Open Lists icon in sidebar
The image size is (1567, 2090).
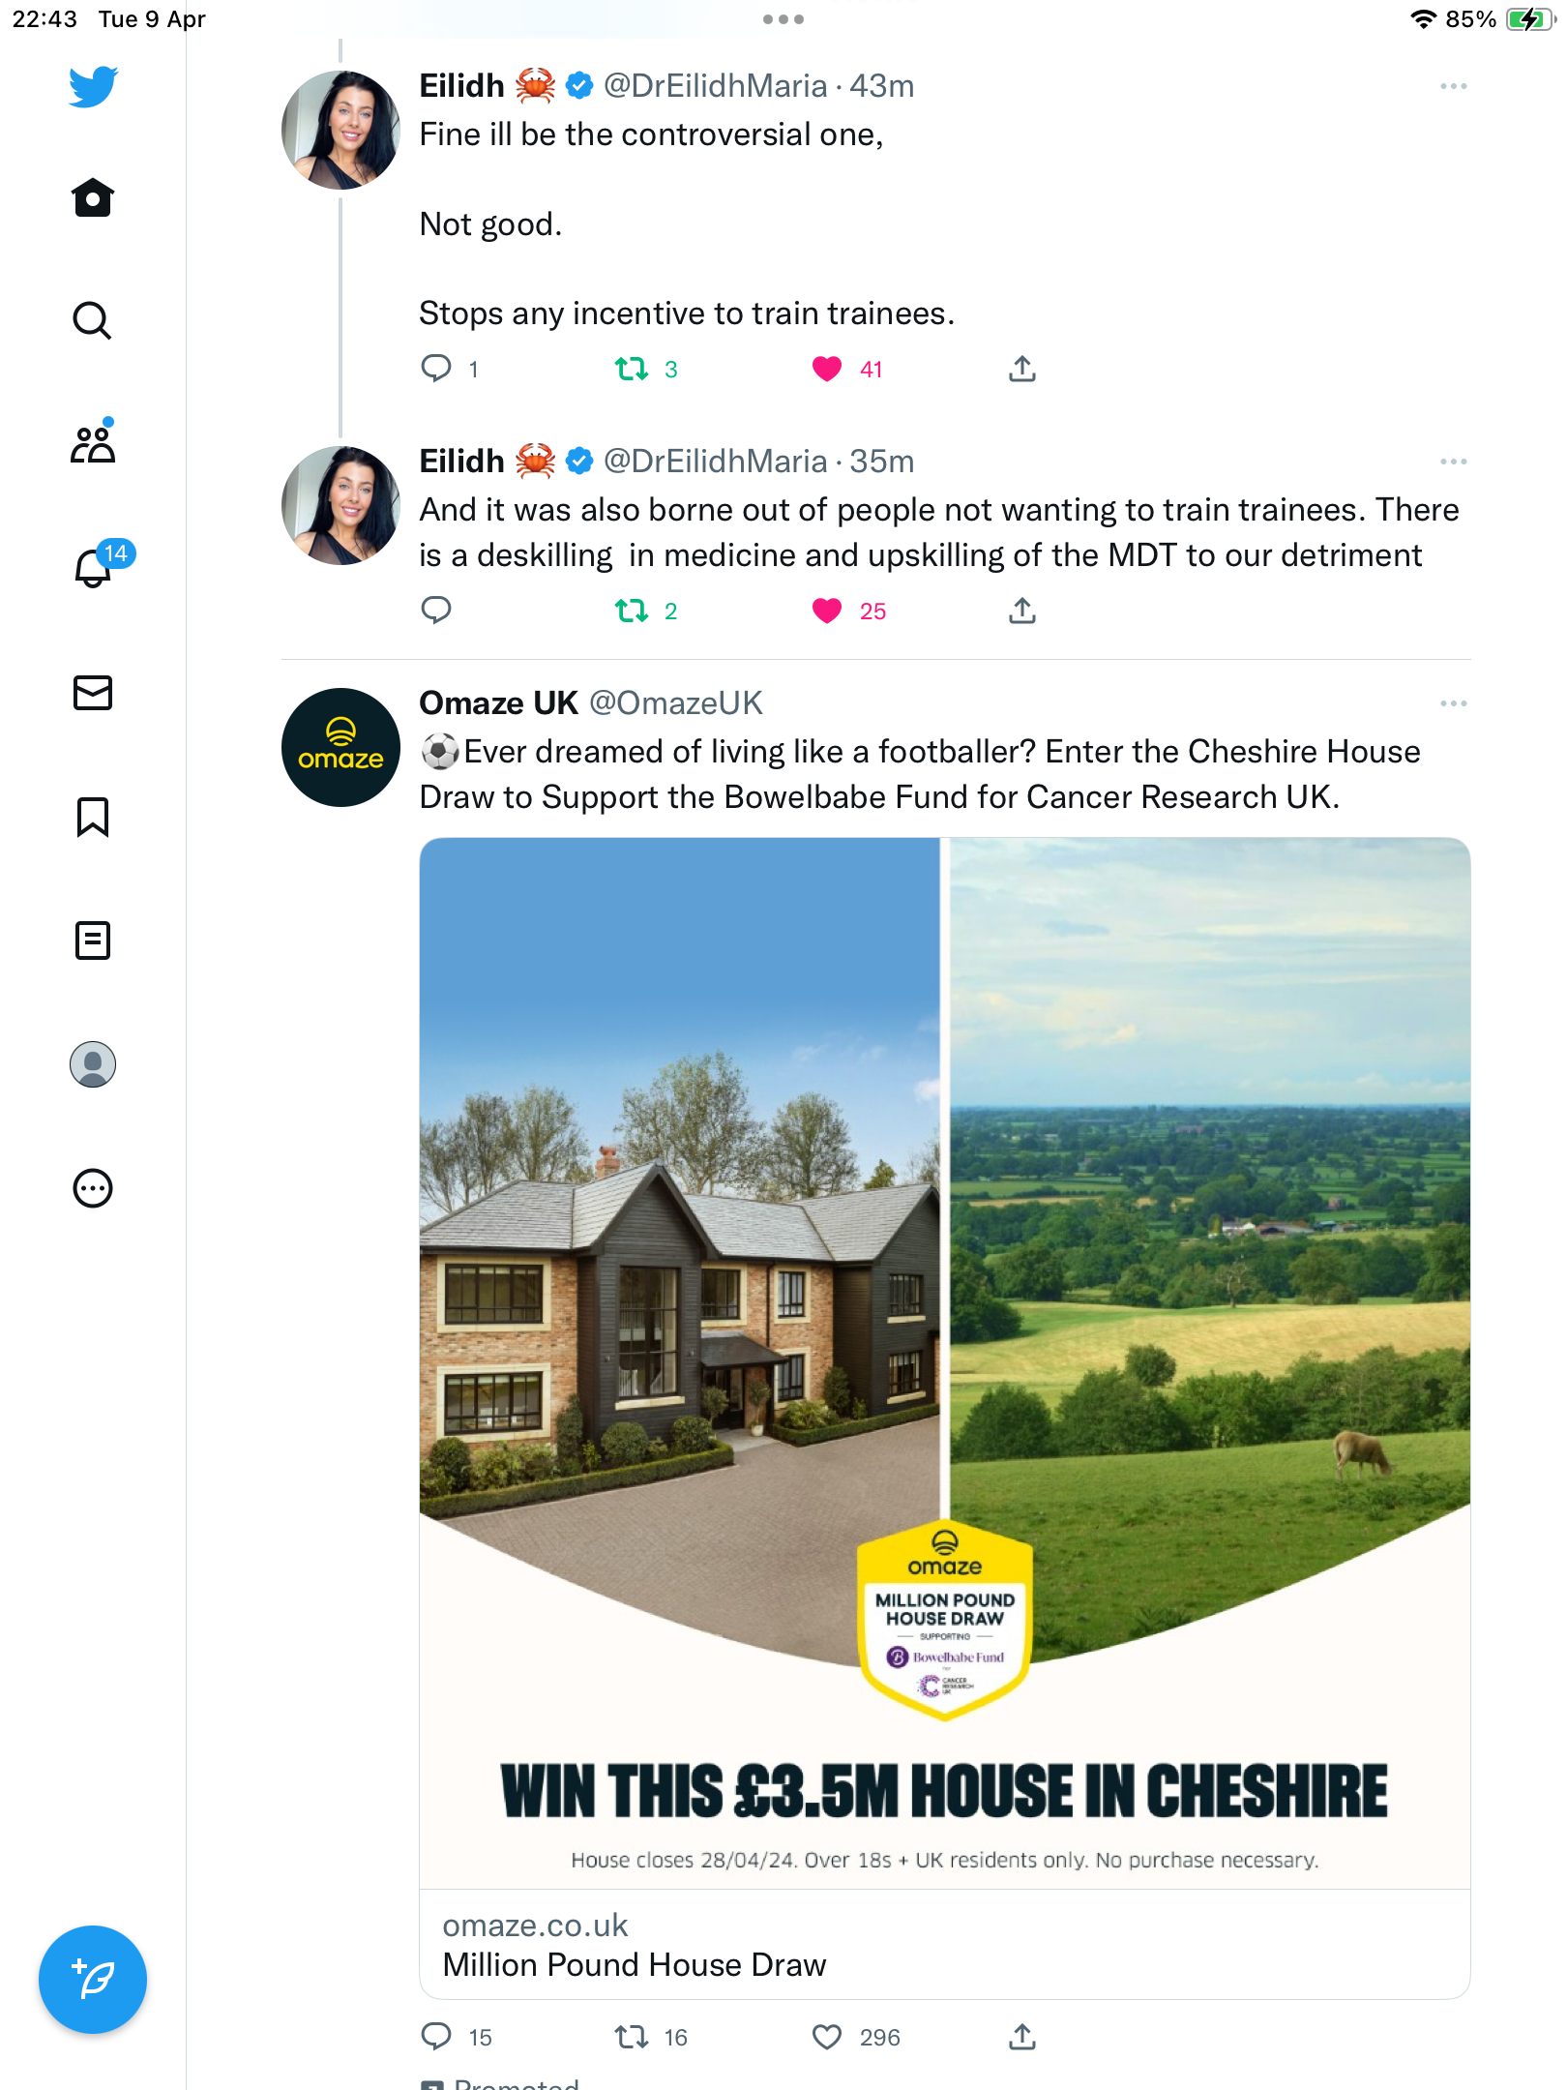93,940
